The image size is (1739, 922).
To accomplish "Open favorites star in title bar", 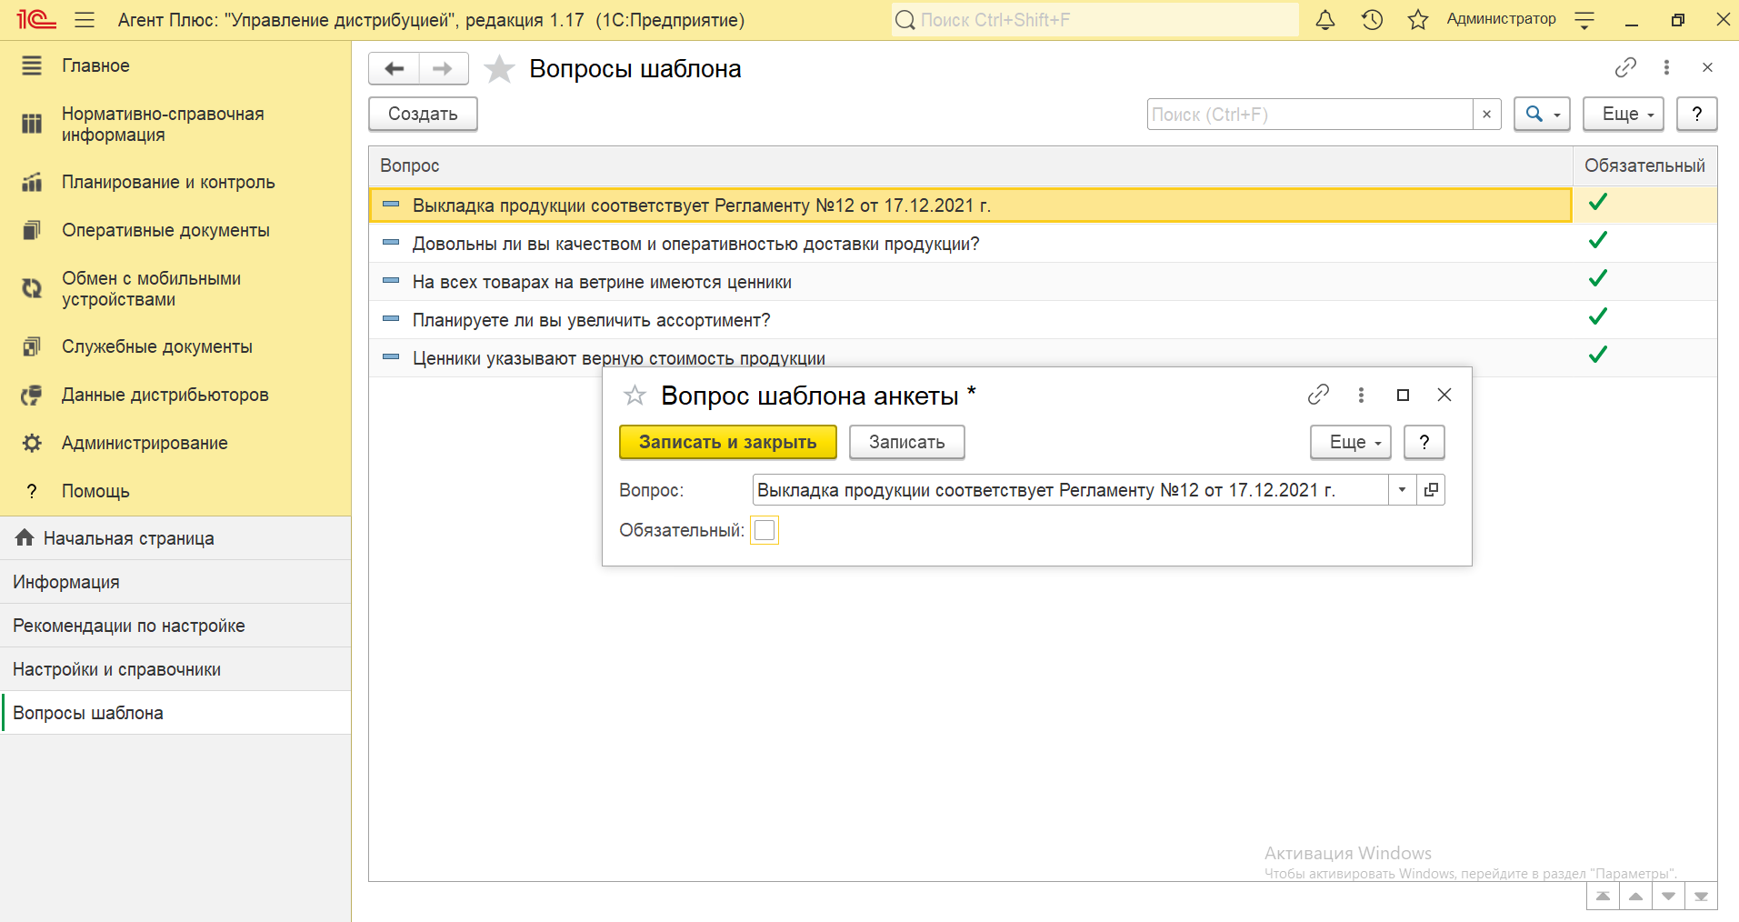I will [1417, 20].
